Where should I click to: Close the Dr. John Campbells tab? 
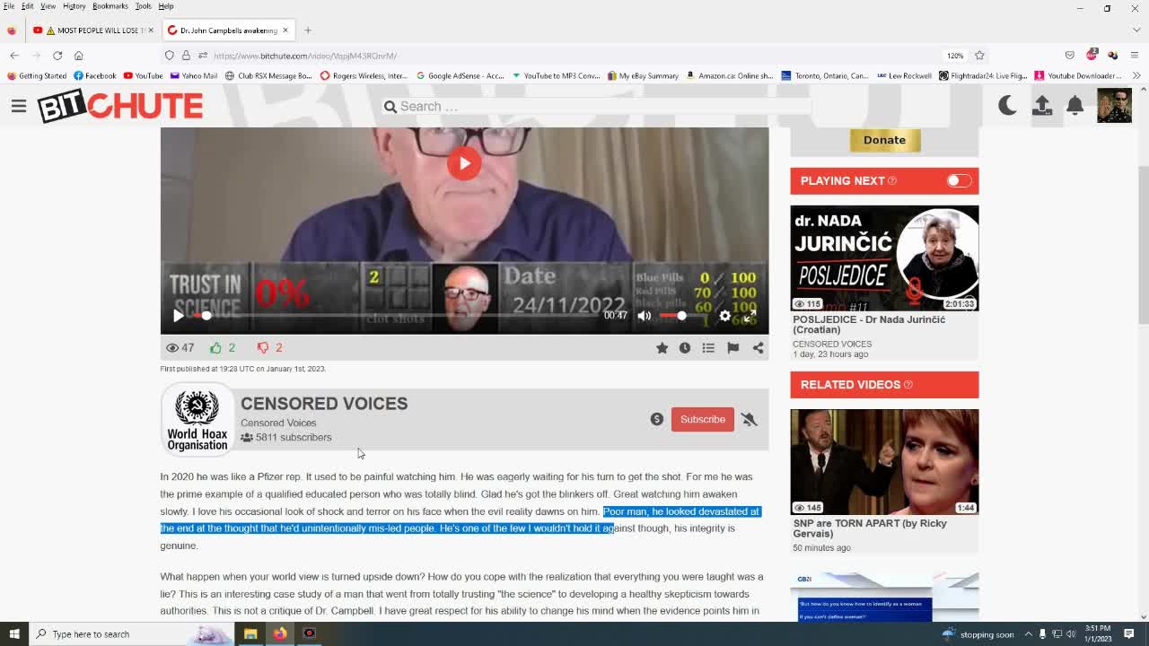(285, 31)
